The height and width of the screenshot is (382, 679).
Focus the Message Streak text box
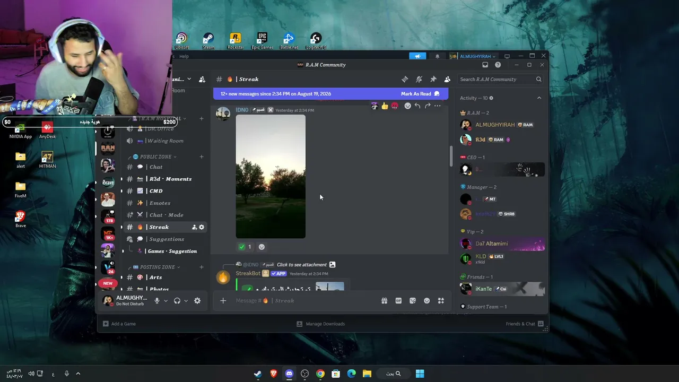click(x=305, y=301)
